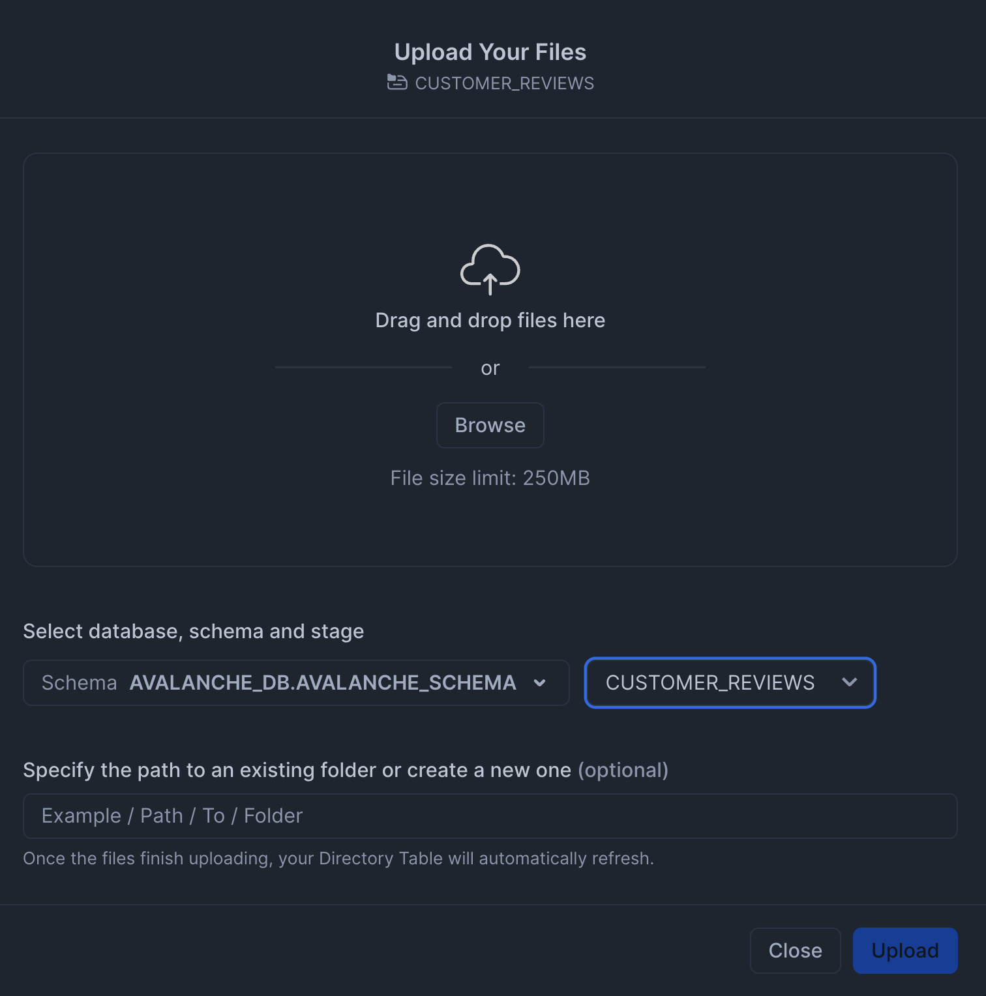Close the upload dialog with Close button
986x996 pixels.
[x=795, y=950]
